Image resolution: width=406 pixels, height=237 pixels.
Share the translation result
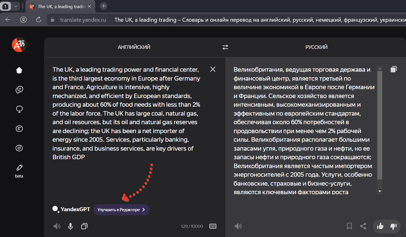tap(363, 226)
